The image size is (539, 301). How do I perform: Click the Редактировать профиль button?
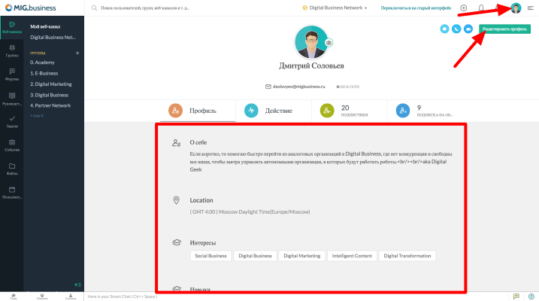point(504,29)
